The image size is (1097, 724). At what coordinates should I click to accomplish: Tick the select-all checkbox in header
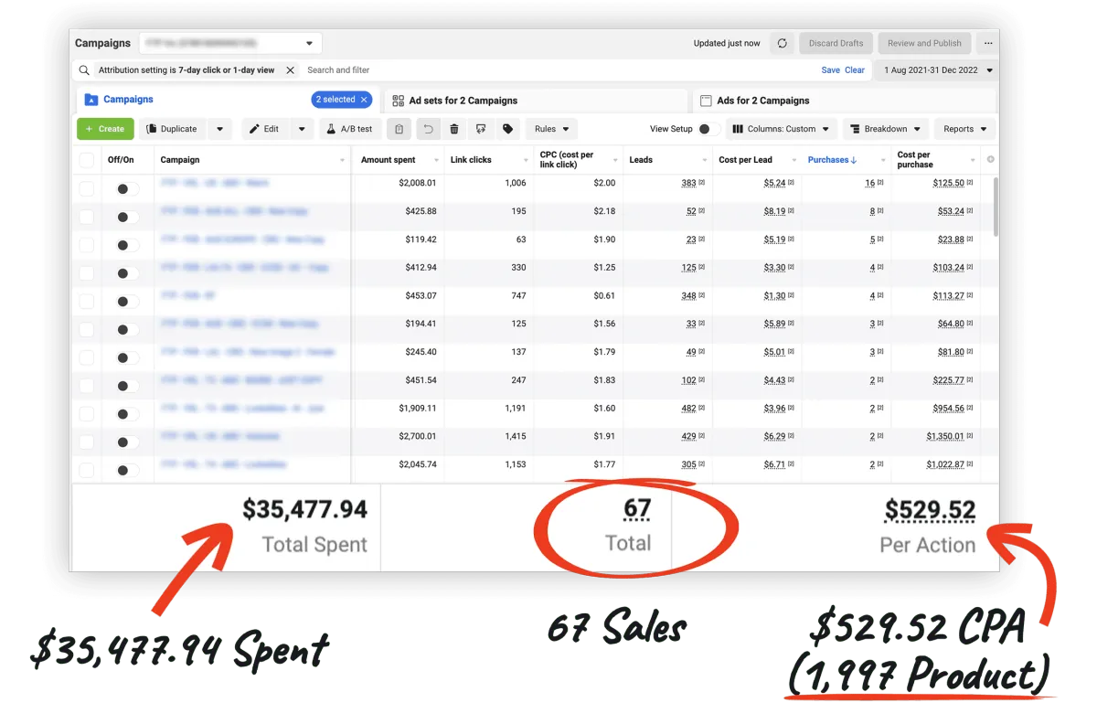87,160
